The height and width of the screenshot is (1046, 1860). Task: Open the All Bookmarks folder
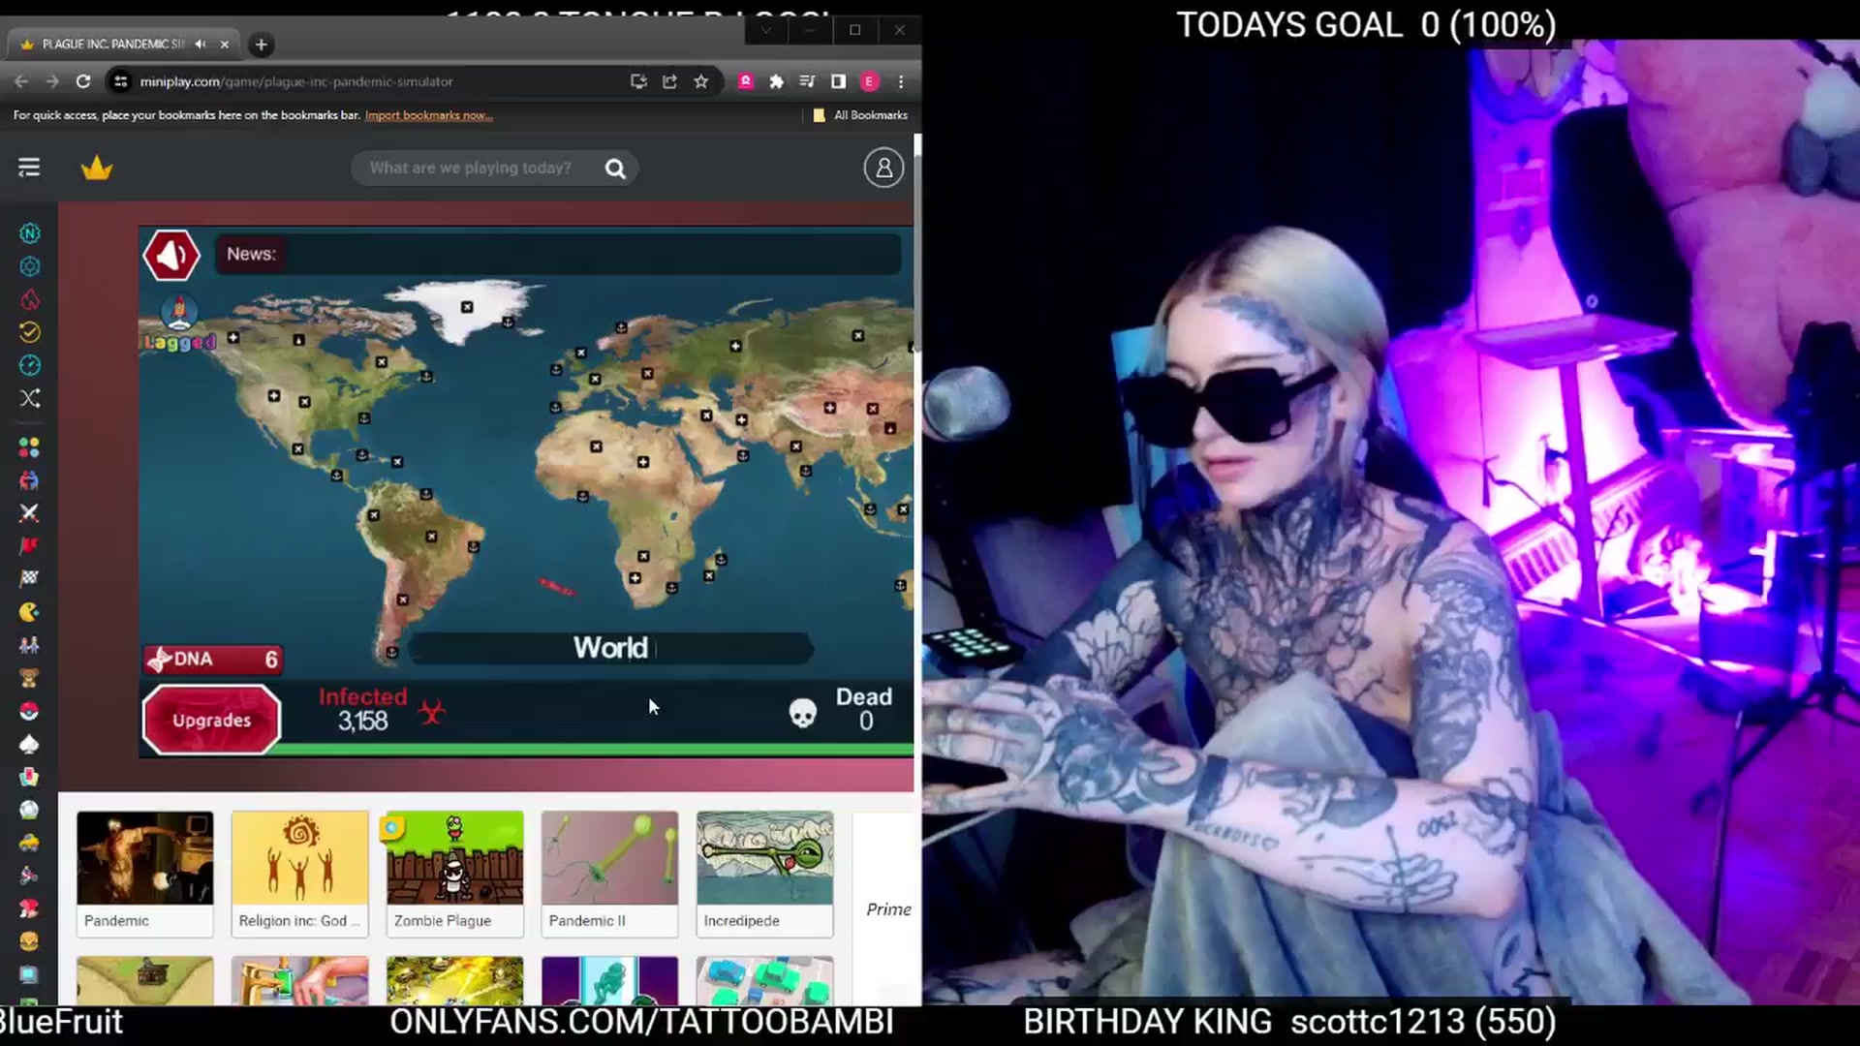coord(860,115)
